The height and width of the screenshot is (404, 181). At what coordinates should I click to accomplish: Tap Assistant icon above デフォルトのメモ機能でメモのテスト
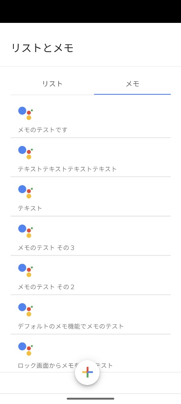(x=26, y=310)
